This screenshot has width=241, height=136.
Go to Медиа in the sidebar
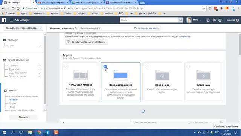pyautogui.click(x=13, y=103)
